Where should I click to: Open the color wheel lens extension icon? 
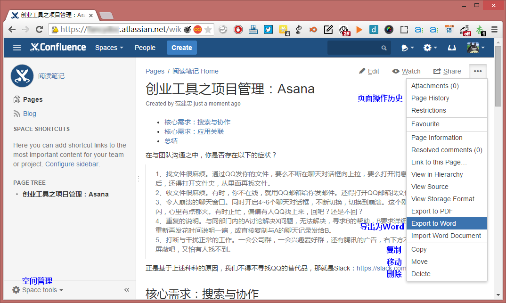tap(389, 30)
